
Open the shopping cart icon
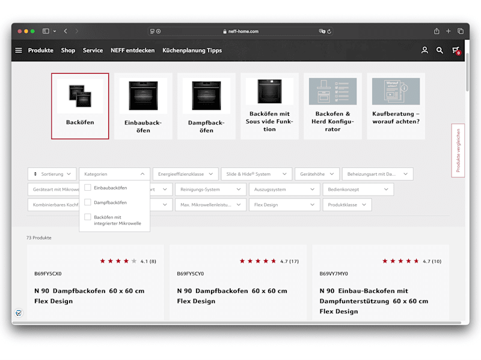pos(456,50)
